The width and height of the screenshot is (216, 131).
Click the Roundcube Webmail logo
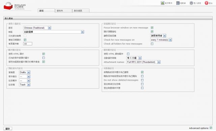click(x=15, y=6)
